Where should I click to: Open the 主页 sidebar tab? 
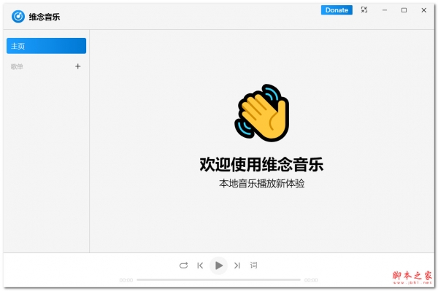coord(46,46)
